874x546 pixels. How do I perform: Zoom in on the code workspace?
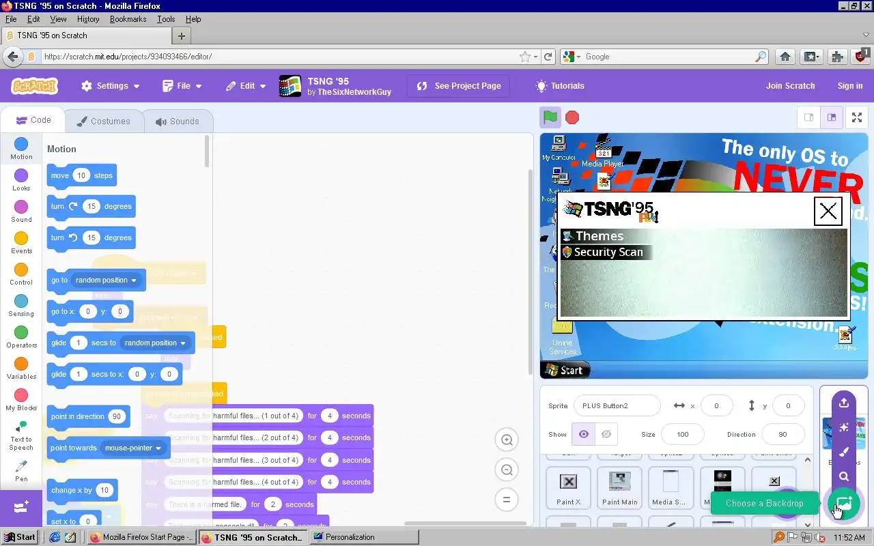(507, 440)
